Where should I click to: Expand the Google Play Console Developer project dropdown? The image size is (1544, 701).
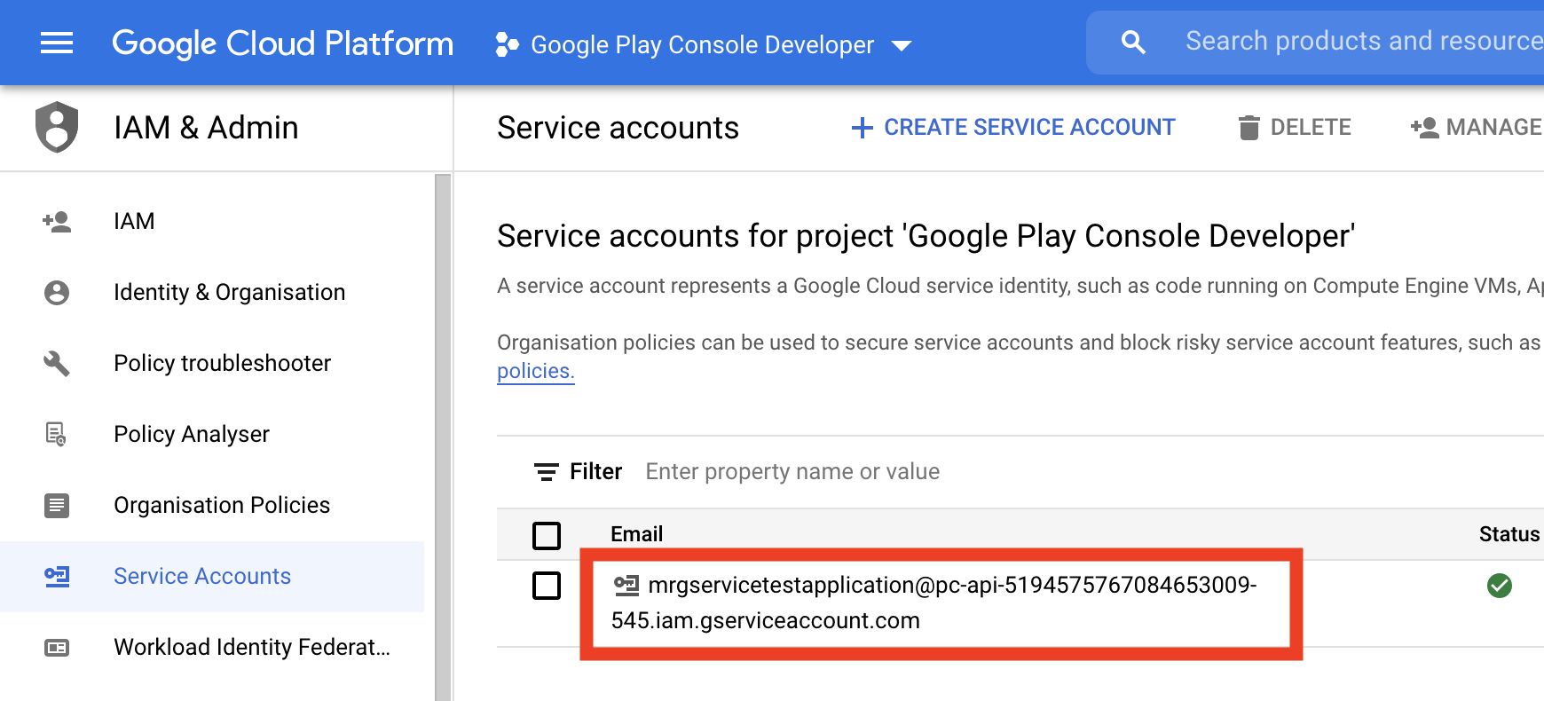[902, 45]
